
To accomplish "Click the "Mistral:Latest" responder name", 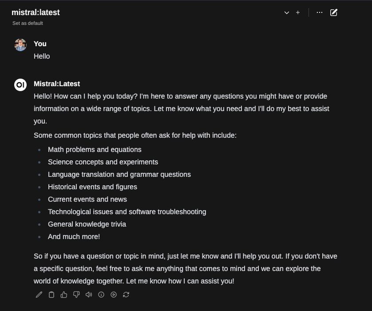I will point(57,84).
